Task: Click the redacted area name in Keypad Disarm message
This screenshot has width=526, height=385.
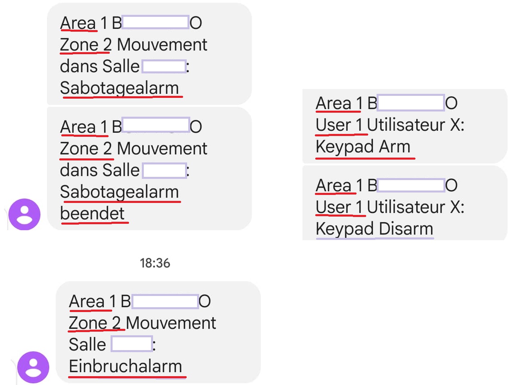Action: pyautogui.click(x=411, y=185)
